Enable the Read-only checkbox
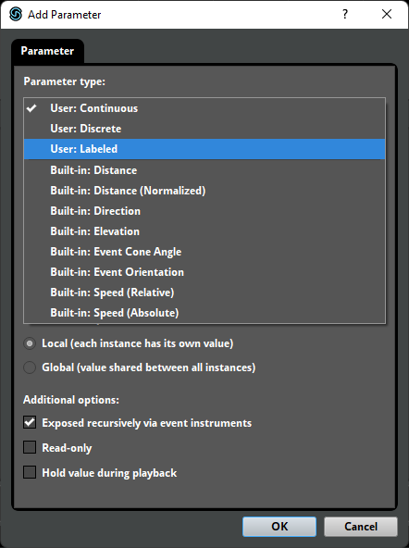 coord(30,447)
